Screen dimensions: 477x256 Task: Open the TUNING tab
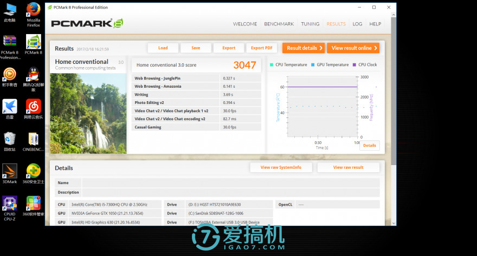point(310,24)
